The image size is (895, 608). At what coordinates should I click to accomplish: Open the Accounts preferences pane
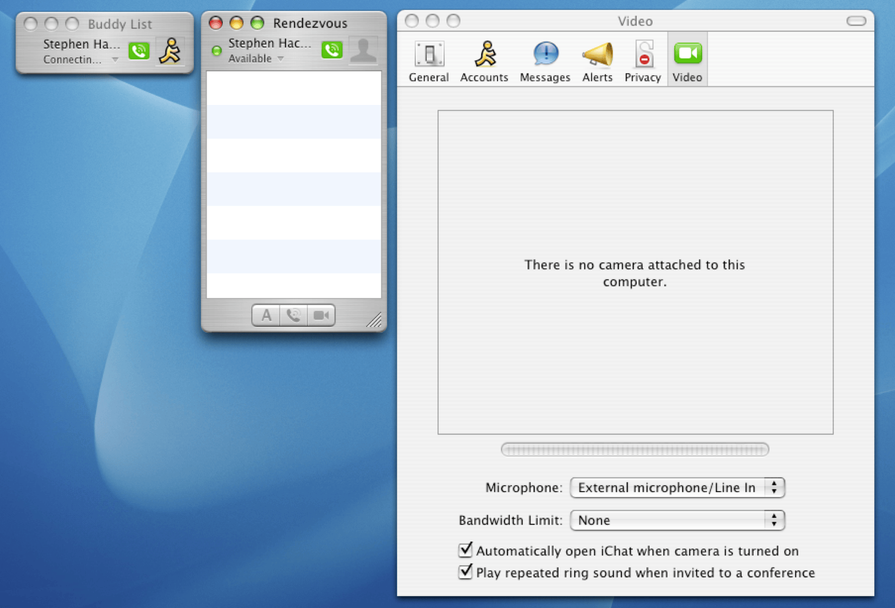[x=484, y=61]
